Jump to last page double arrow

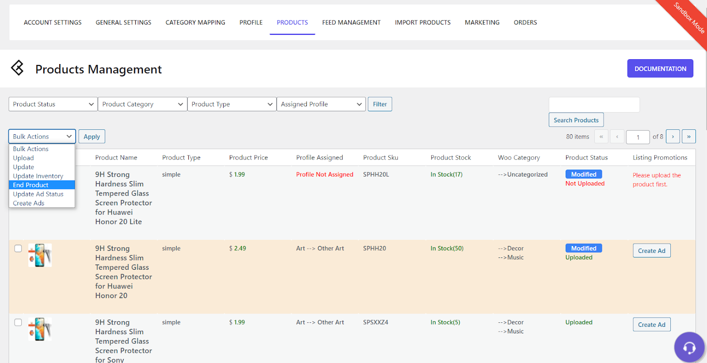(x=688, y=136)
